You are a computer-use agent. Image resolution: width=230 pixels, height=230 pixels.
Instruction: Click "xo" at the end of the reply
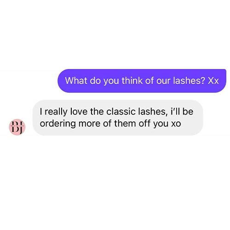pos(176,124)
